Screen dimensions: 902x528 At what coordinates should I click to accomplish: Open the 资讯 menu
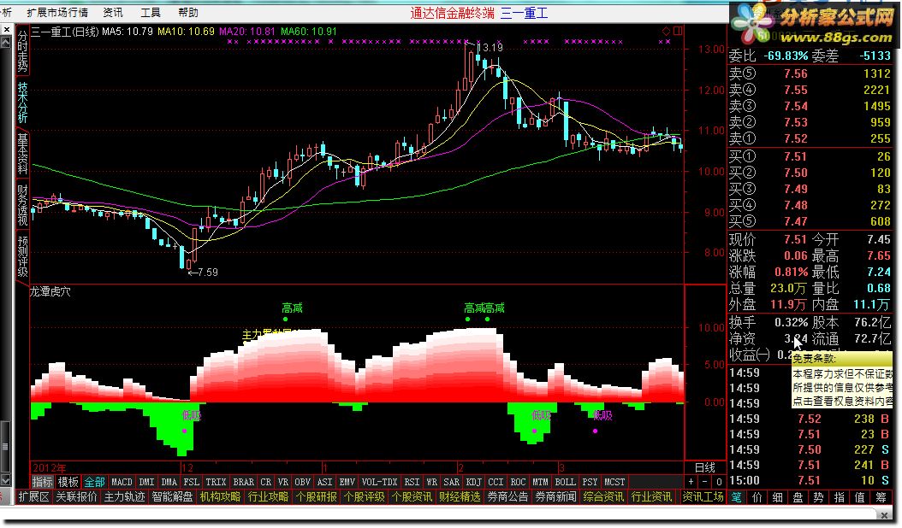pyautogui.click(x=113, y=12)
